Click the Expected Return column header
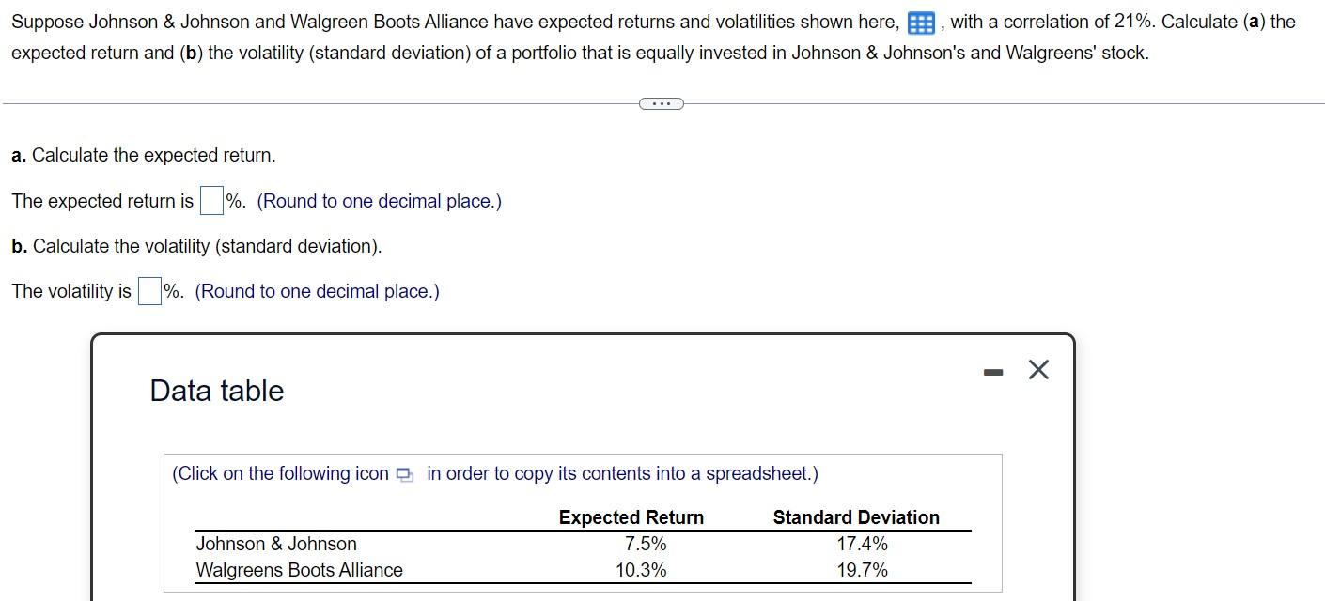 (x=631, y=517)
